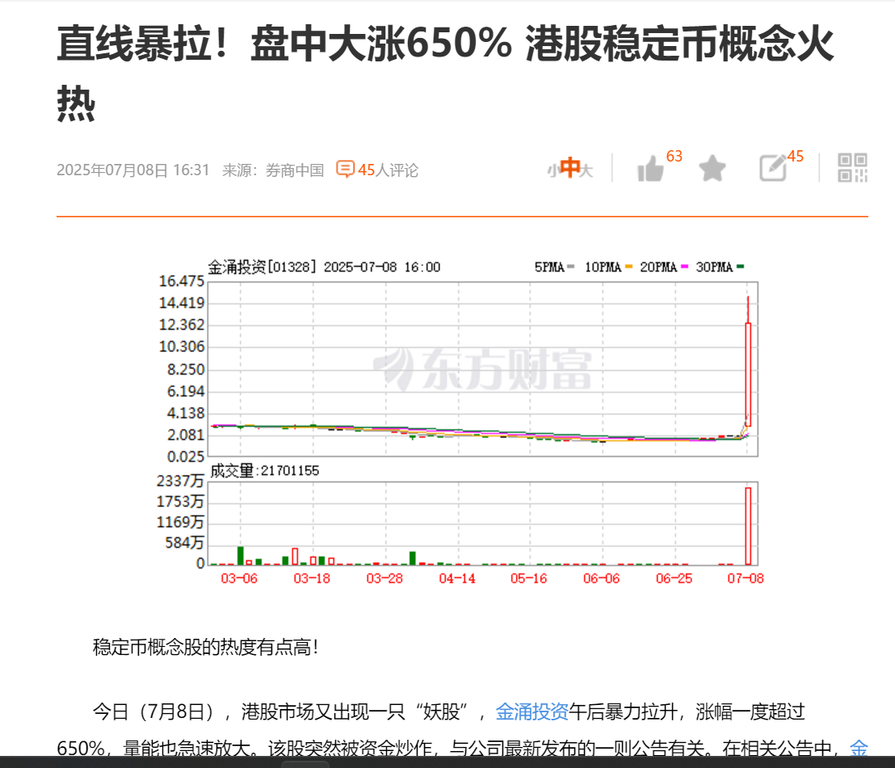Set font size to large 大

click(586, 170)
